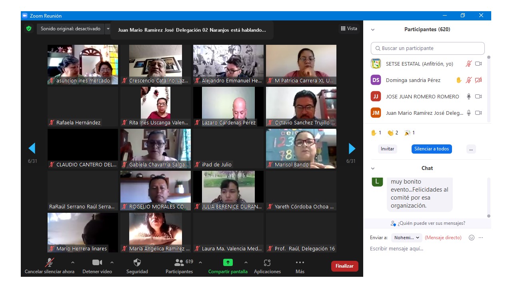Open the Más three-dots menu
512x288 pixels.
(x=300, y=263)
